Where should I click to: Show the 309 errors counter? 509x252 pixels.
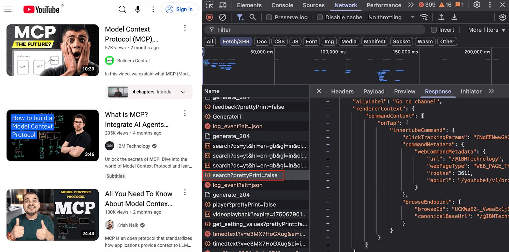[x=427, y=5]
